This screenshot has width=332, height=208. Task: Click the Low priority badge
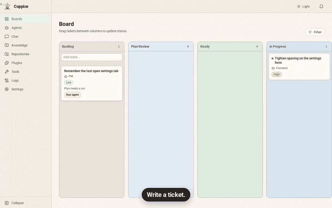(68, 83)
